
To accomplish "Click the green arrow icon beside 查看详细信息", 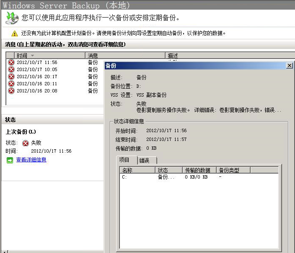I will click(10, 160).
